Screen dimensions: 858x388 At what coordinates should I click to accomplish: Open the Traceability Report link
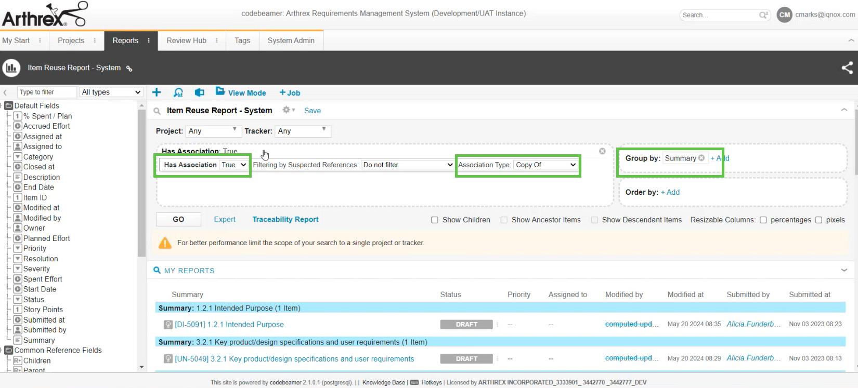[285, 220]
